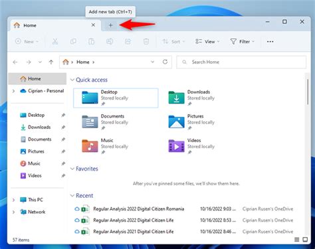Click pin icon next to sidebar Videos
Image resolution: width=315 pixels, height=249 pixels.
click(63, 175)
